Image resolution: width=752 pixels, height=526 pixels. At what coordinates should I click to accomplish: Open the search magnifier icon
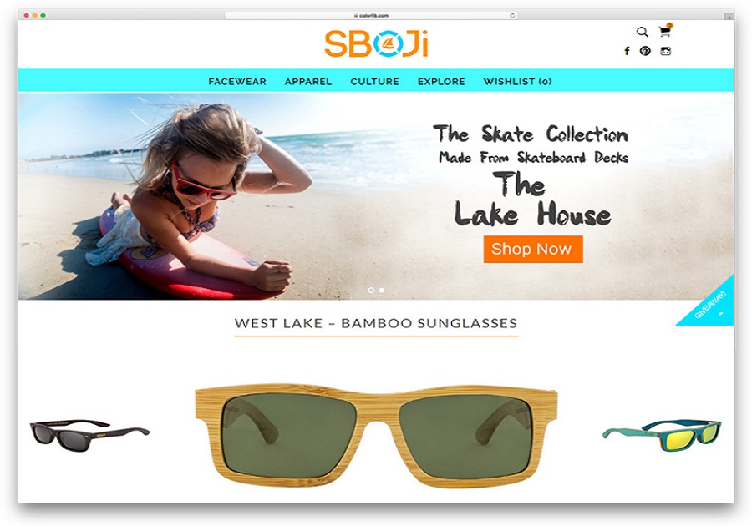643,32
